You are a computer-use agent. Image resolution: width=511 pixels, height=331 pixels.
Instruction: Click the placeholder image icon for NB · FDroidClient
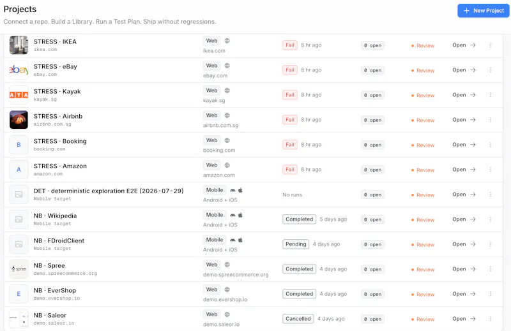(19, 244)
